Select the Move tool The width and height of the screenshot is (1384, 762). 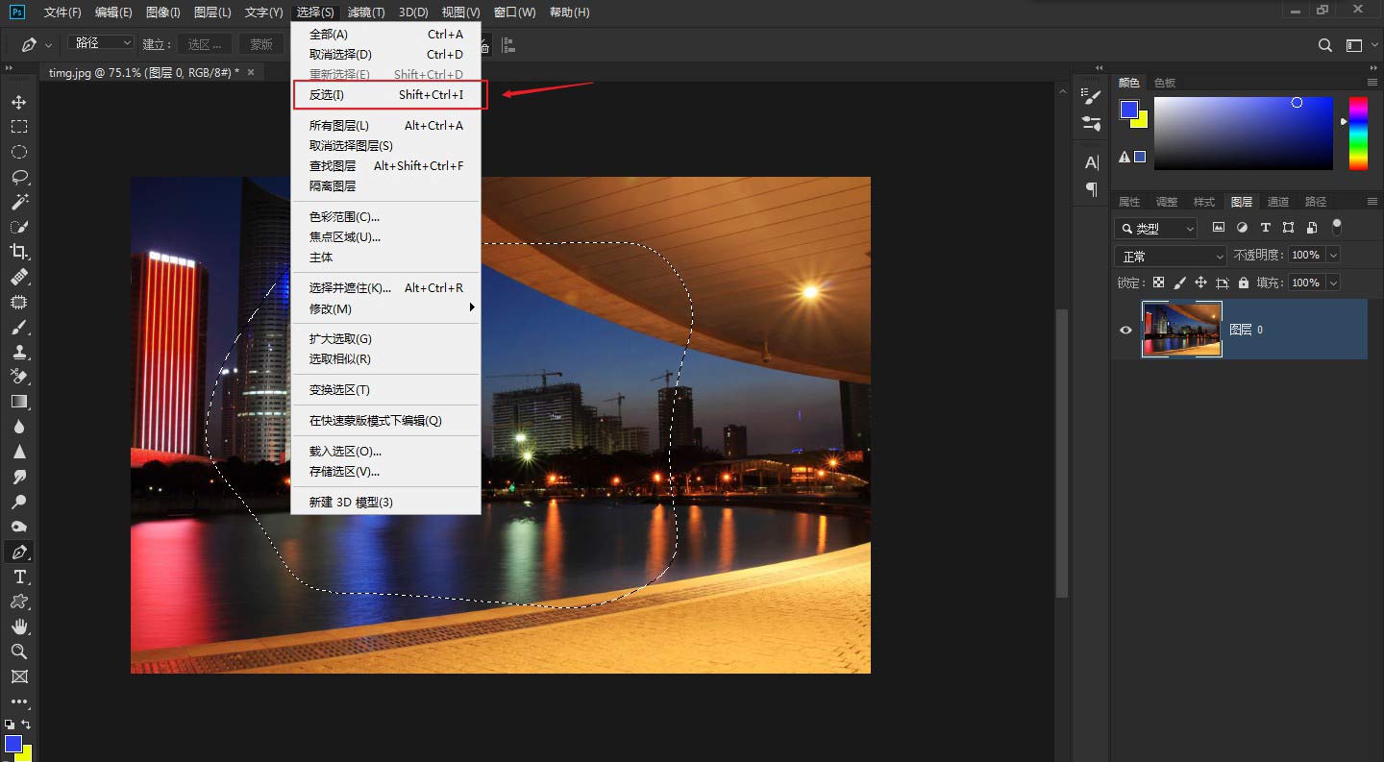click(18, 102)
